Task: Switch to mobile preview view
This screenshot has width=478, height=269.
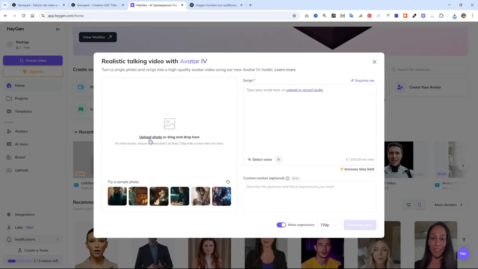Action: tap(419, 205)
